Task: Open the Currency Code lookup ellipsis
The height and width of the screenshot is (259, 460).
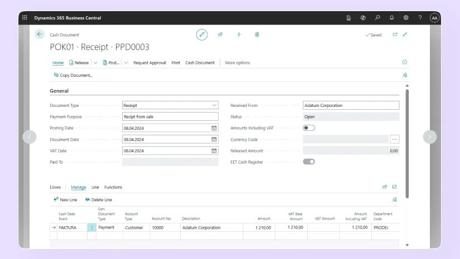Action: click(x=395, y=139)
